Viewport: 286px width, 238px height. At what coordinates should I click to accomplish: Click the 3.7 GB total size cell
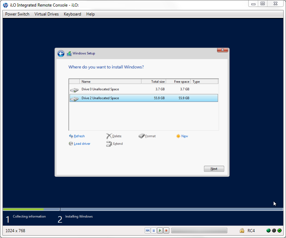point(160,89)
